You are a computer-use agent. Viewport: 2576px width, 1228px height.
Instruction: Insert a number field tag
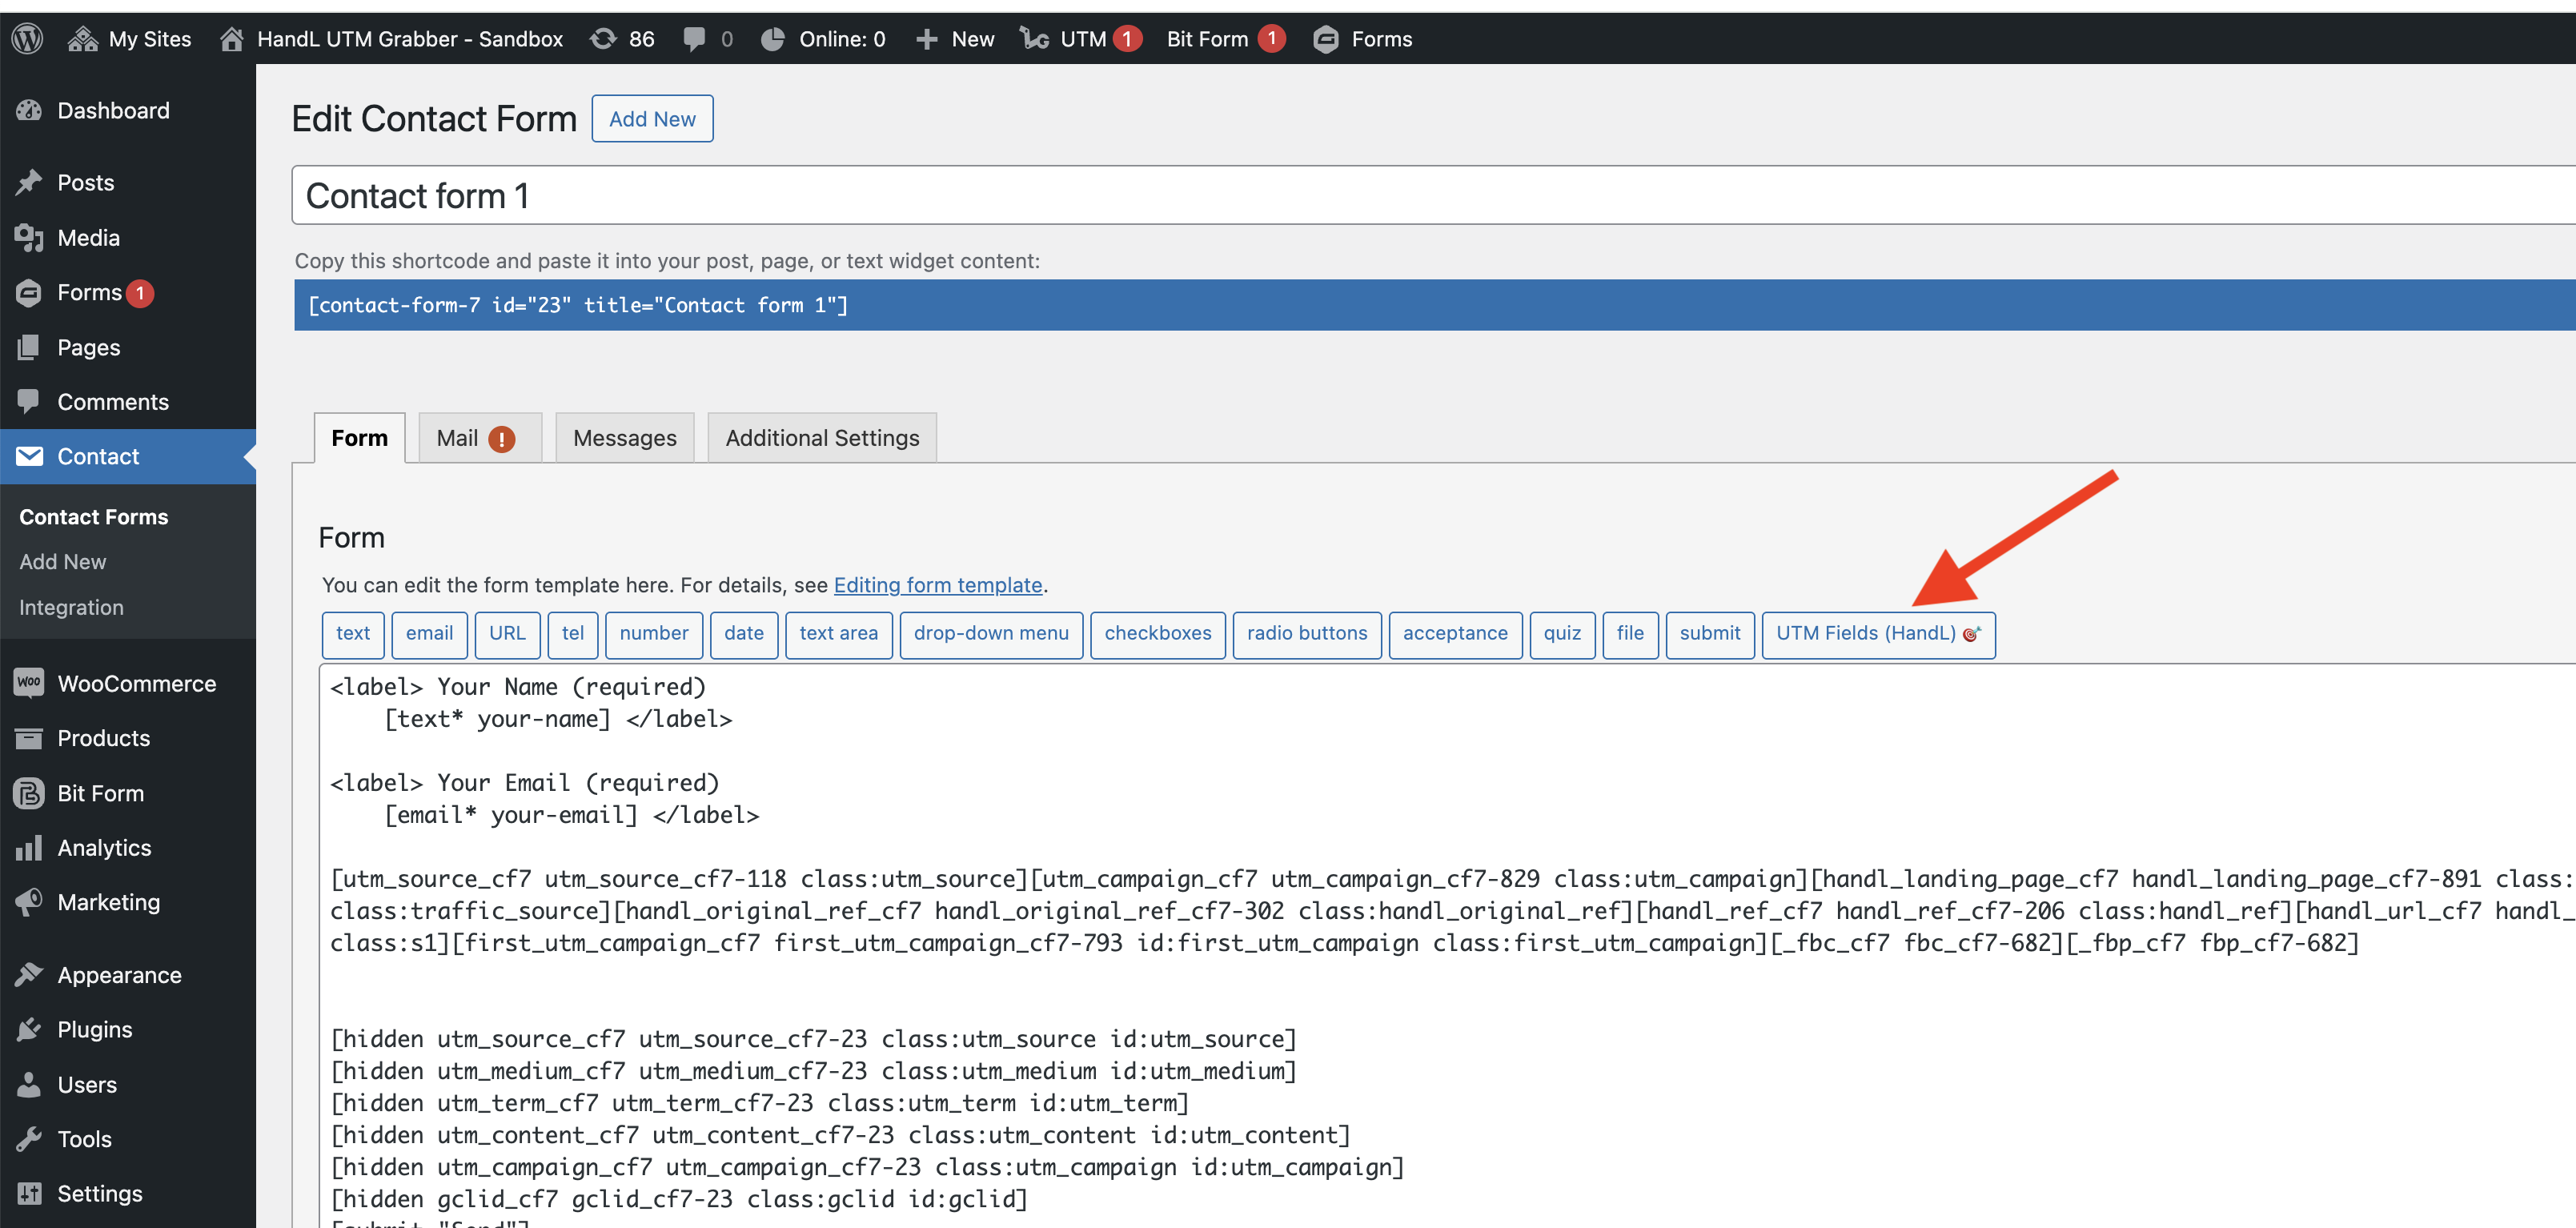(x=654, y=634)
